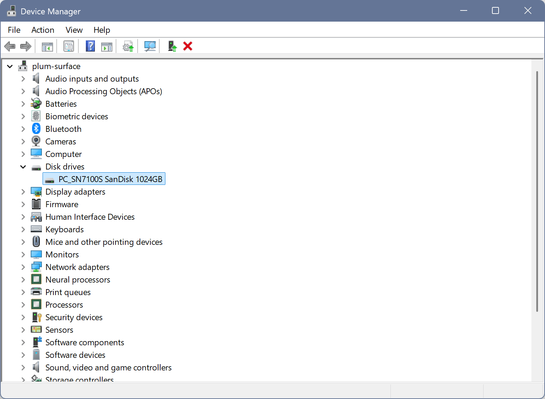This screenshot has height=399, width=545.
Task: Collapse the plum-surface root node
Action: tap(10, 66)
